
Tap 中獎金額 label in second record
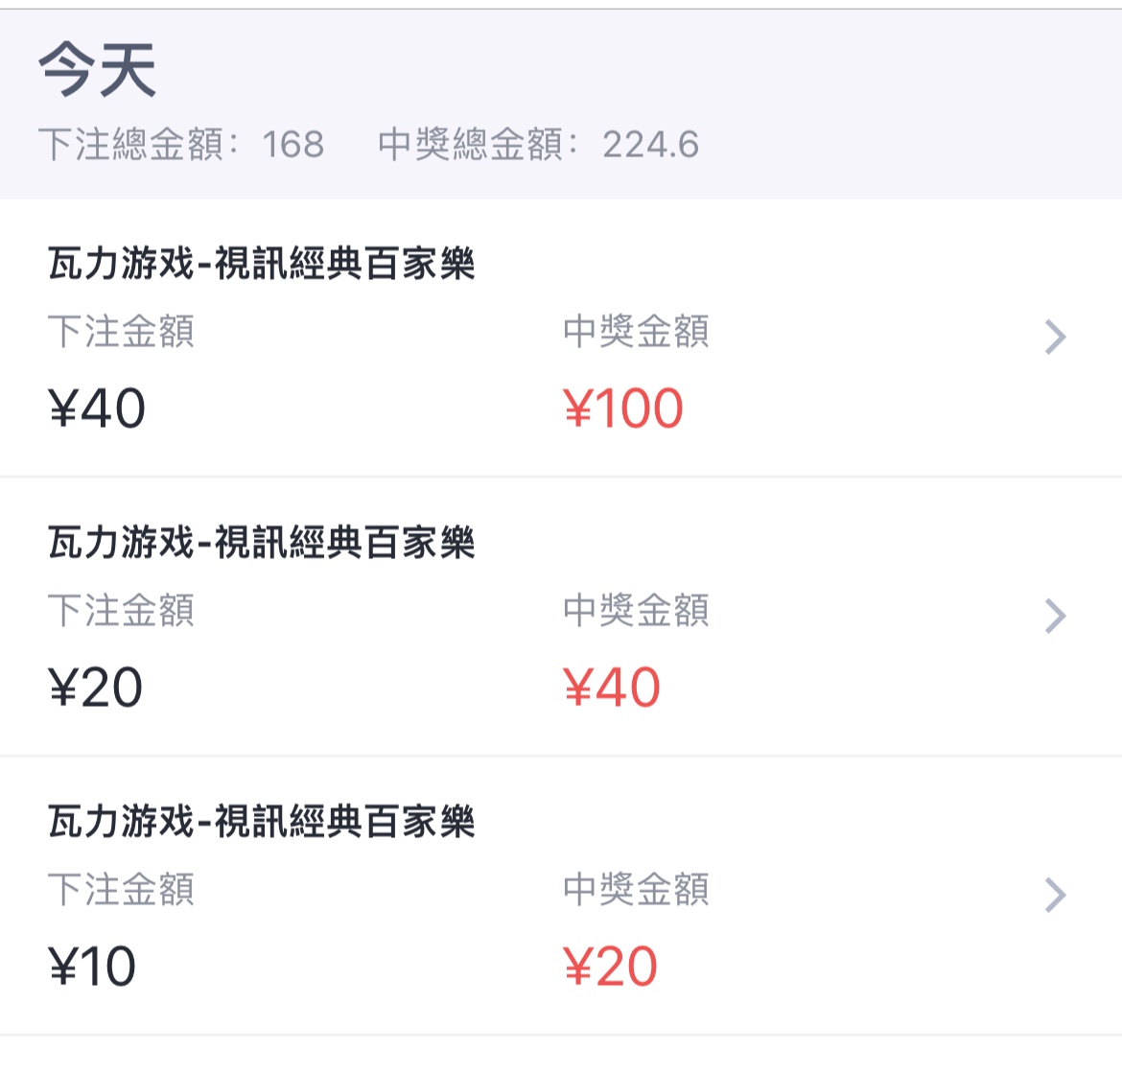click(x=636, y=611)
